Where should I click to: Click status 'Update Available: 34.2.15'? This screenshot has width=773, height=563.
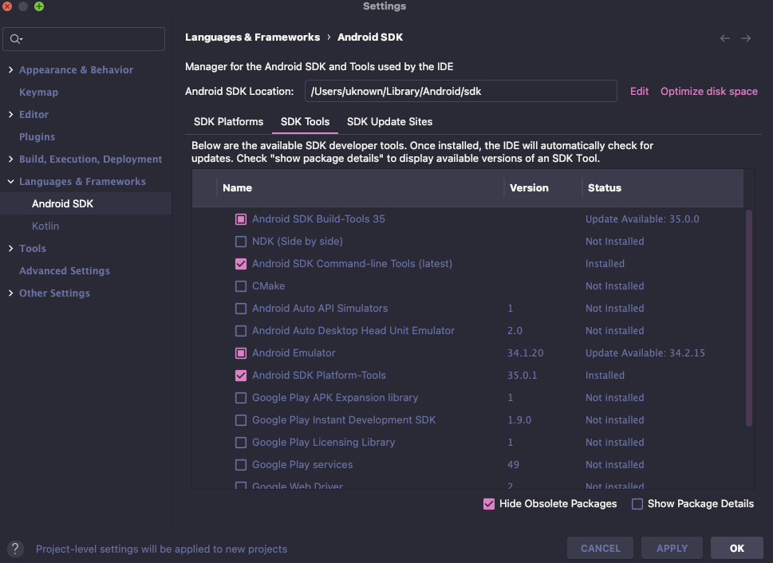[645, 353]
